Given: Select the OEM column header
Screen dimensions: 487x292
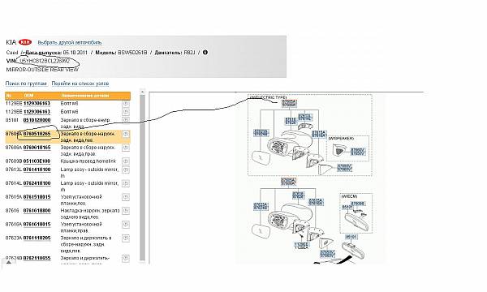Looking at the screenshot, I should tap(28, 96).
